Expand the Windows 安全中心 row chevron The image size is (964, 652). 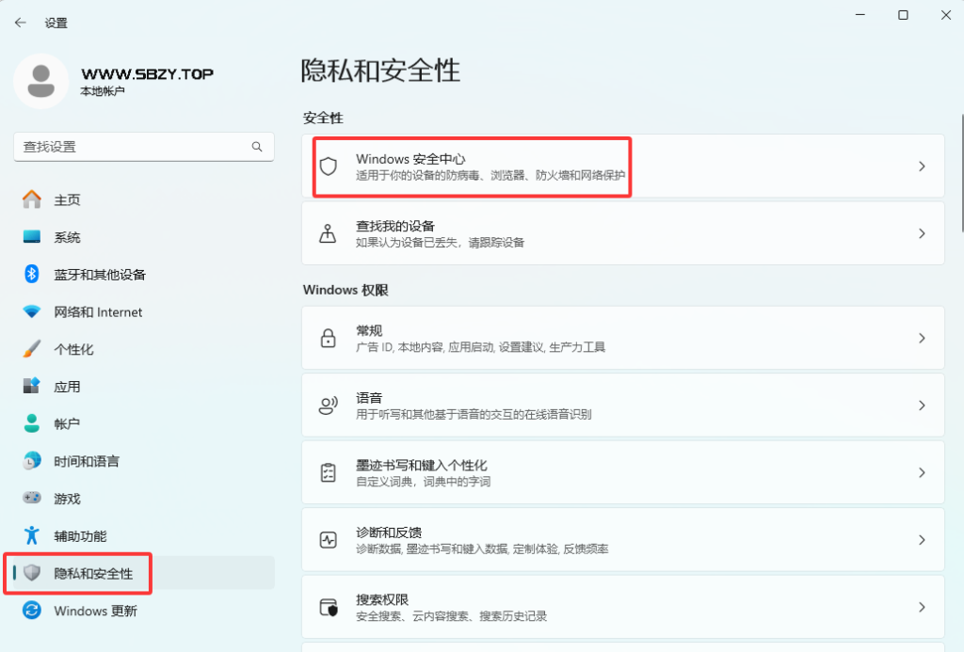[x=921, y=167]
